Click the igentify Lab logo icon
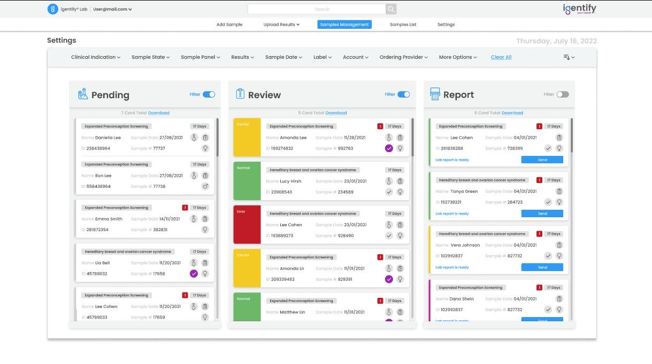 click(52, 9)
